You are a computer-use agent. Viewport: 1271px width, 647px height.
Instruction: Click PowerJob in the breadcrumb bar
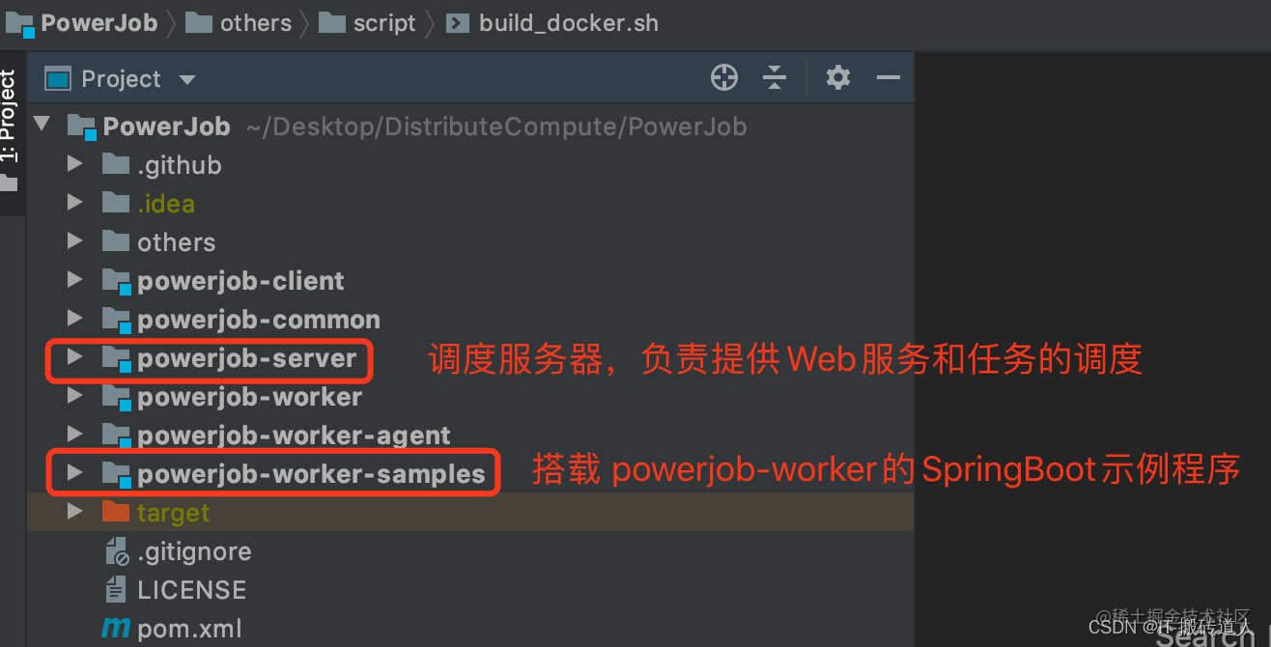click(99, 23)
